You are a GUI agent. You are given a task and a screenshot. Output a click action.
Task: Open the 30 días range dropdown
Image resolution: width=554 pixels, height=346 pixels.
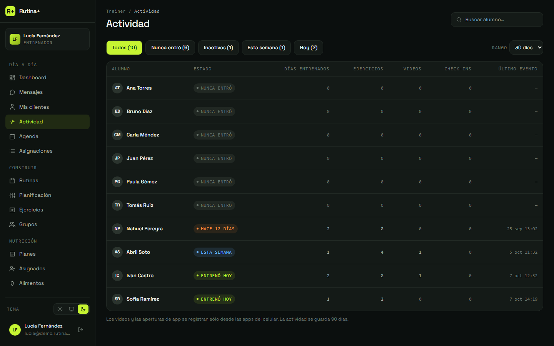pyautogui.click(x=526, y=48)
